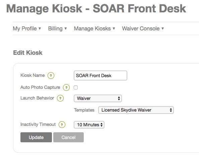Enable the Auto Photo Capture checkbox

point(76,88)
